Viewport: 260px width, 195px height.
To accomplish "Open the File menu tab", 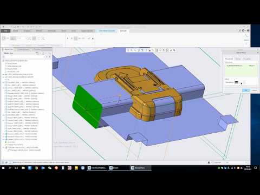I will 5,31.
